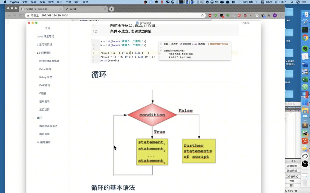Open the Notification Center list icon

(304, 2)
